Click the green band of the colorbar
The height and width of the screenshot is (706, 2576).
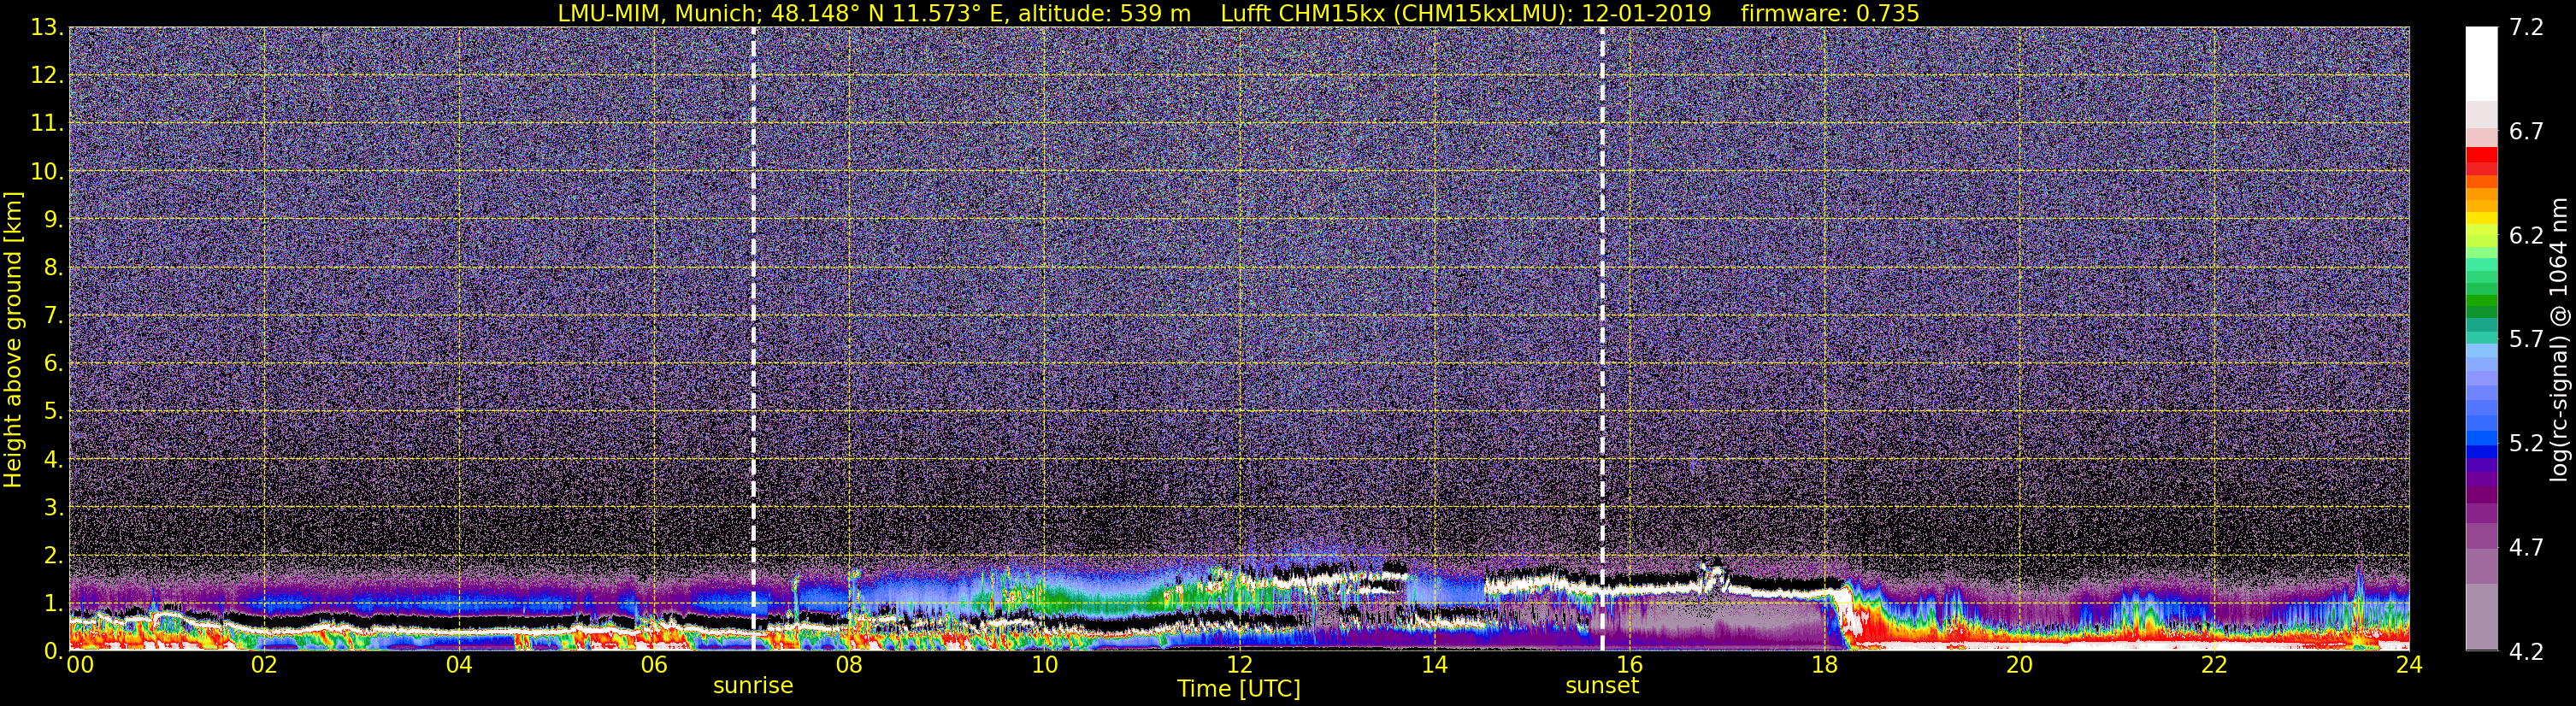[2481, 300]
